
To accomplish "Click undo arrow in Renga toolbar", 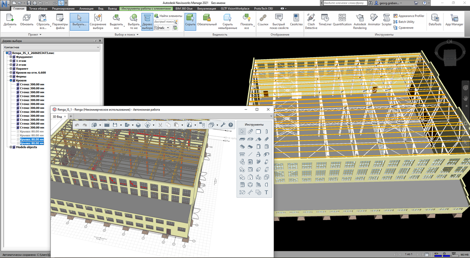I will pyautogui.click(x=77, y=125).
